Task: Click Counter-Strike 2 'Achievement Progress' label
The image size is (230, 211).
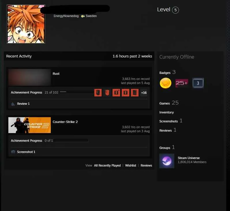Action: click(x=27, y=141)
